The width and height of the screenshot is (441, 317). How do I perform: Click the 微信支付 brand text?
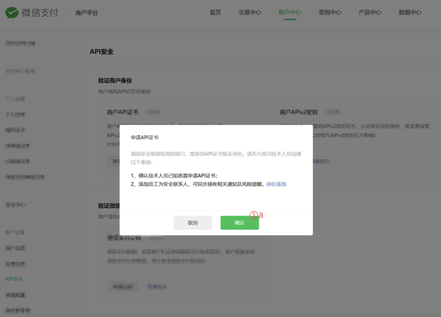pos(40,13)
